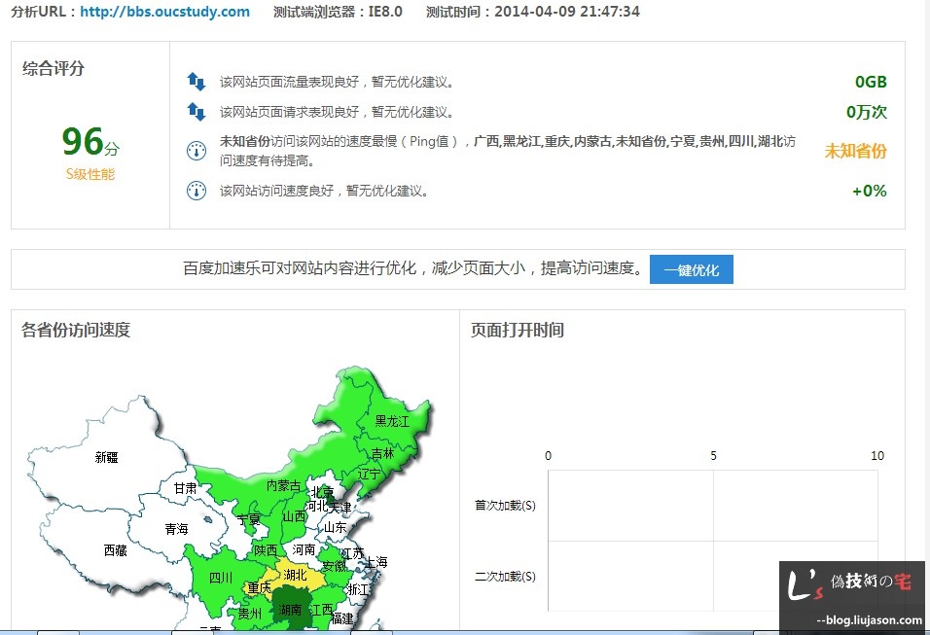Click the arrows icon beside page traffic suggestion
The image size is (930, 635).
click(197, 82)
